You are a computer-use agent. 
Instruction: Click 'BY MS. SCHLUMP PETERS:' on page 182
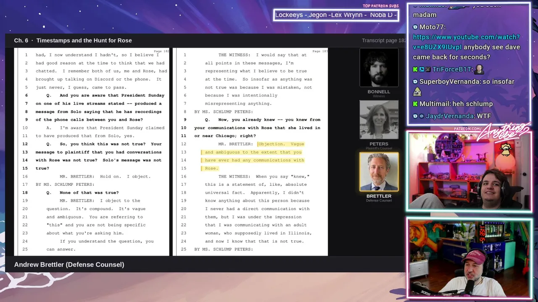[65, 185]
